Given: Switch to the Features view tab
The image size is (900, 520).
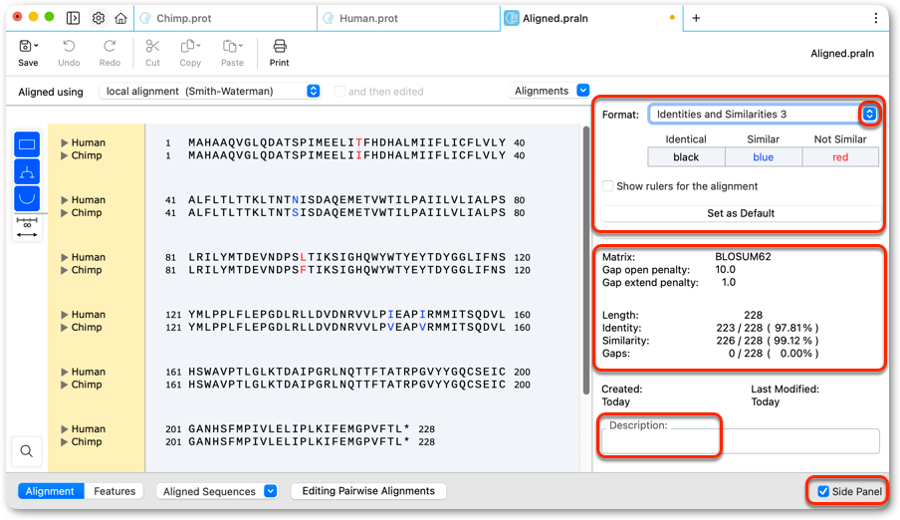Looking at the screenshot, I should click(114, 491).
